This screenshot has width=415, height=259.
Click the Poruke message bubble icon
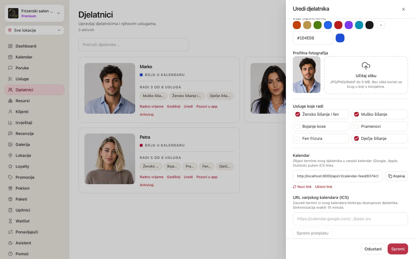click(10, 68)
